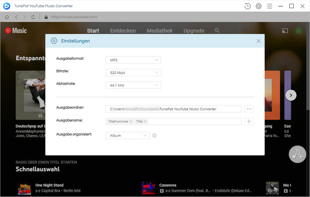The width and height of the screenshot is (310, 197).
Task: Switch to the Mediathek tab
Action: 159,31
